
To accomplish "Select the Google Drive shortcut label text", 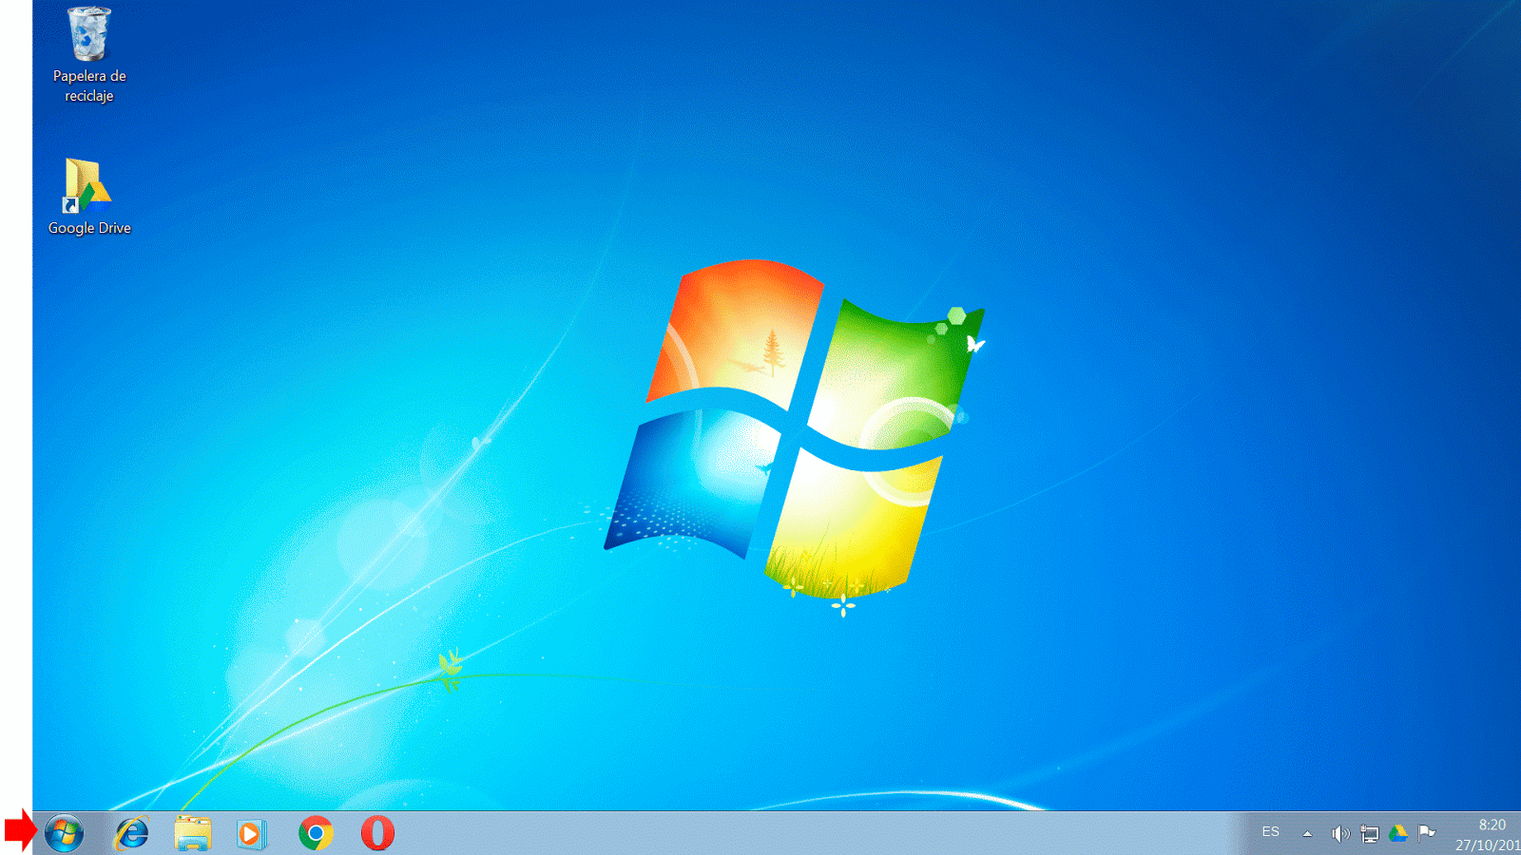I will (89, 228).
